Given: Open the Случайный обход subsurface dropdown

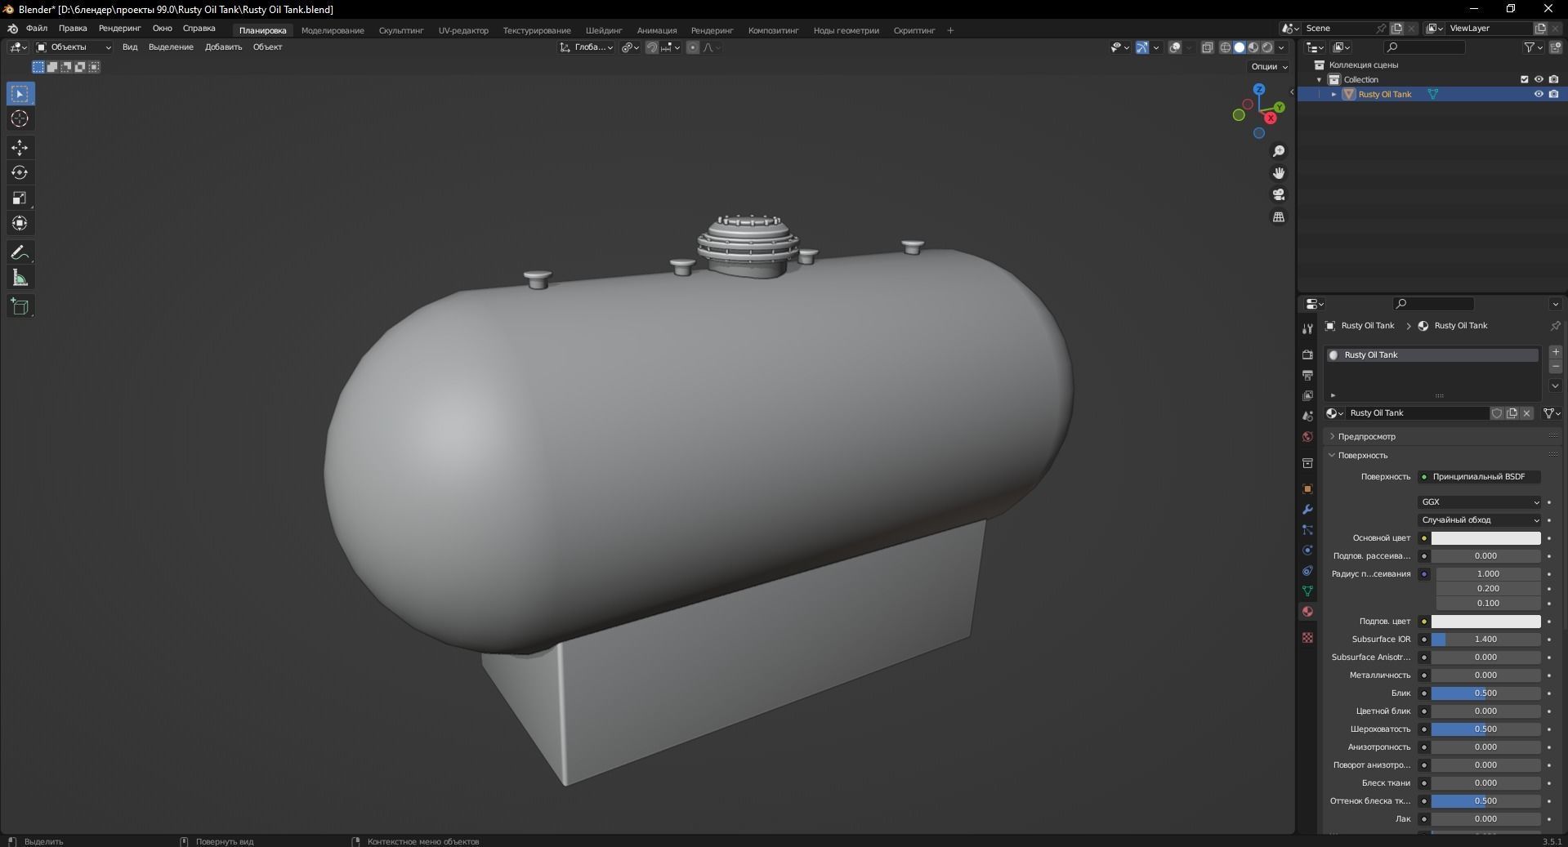Looking at the screenshot, I should [1480, 520].
